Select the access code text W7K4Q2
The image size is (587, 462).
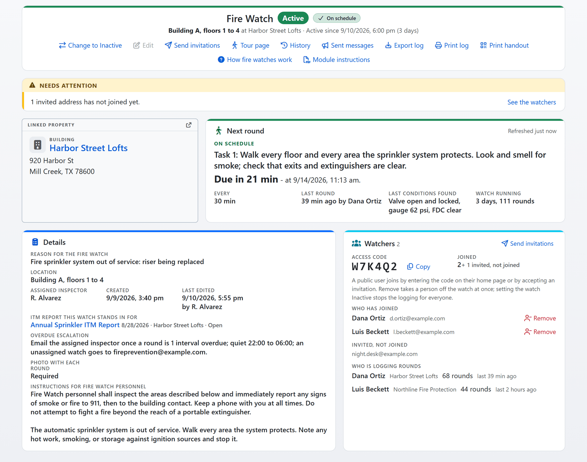tap(375, 267)
